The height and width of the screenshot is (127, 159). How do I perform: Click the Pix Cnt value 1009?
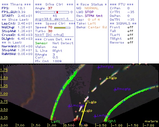coord(57,61)
